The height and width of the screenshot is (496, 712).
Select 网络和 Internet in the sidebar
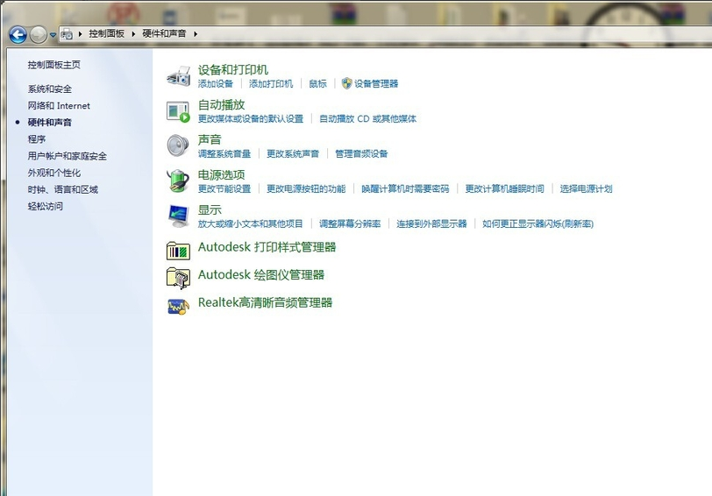(59, 106)
